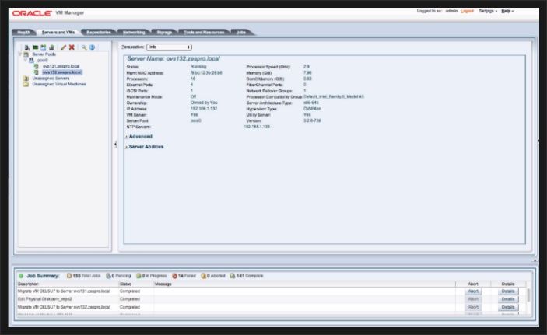The width and height of the screenshot is (547, 335).
Task: Click the Total Jobs icon
Action: (x=69, y=276)
